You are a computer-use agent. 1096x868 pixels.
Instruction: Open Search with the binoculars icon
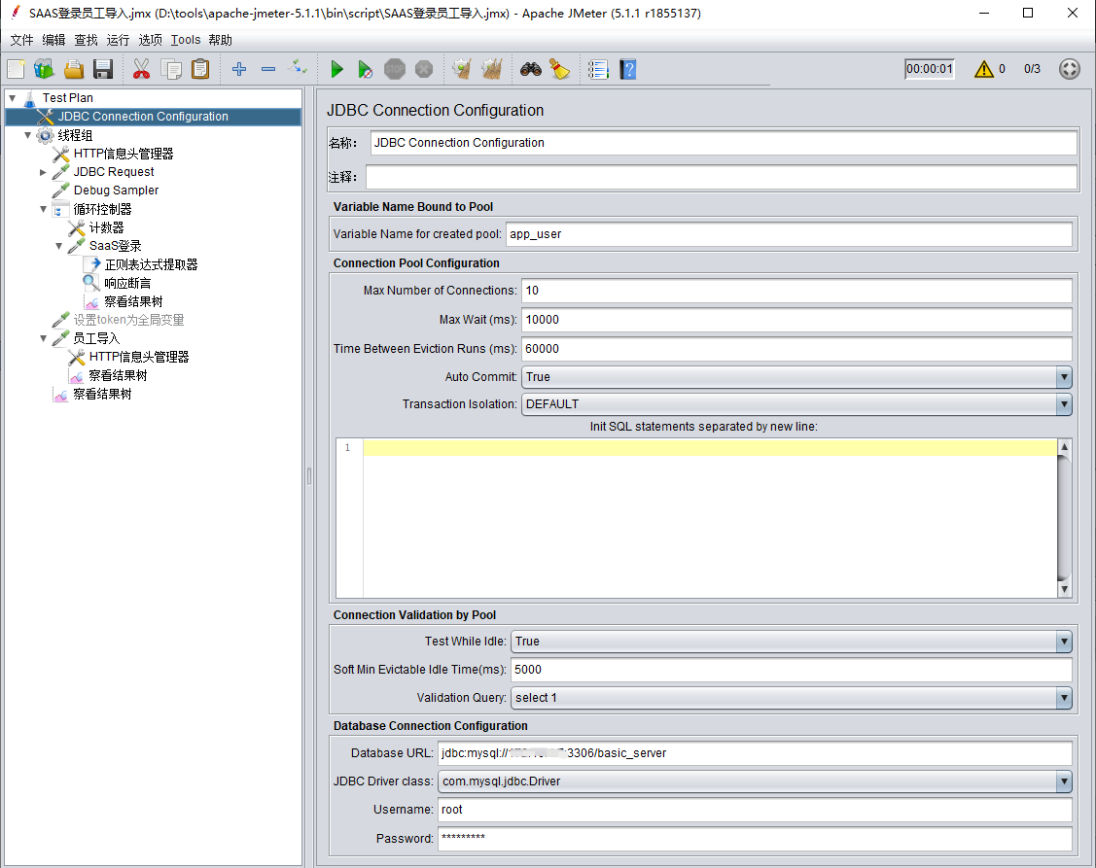tap(531, 69)
